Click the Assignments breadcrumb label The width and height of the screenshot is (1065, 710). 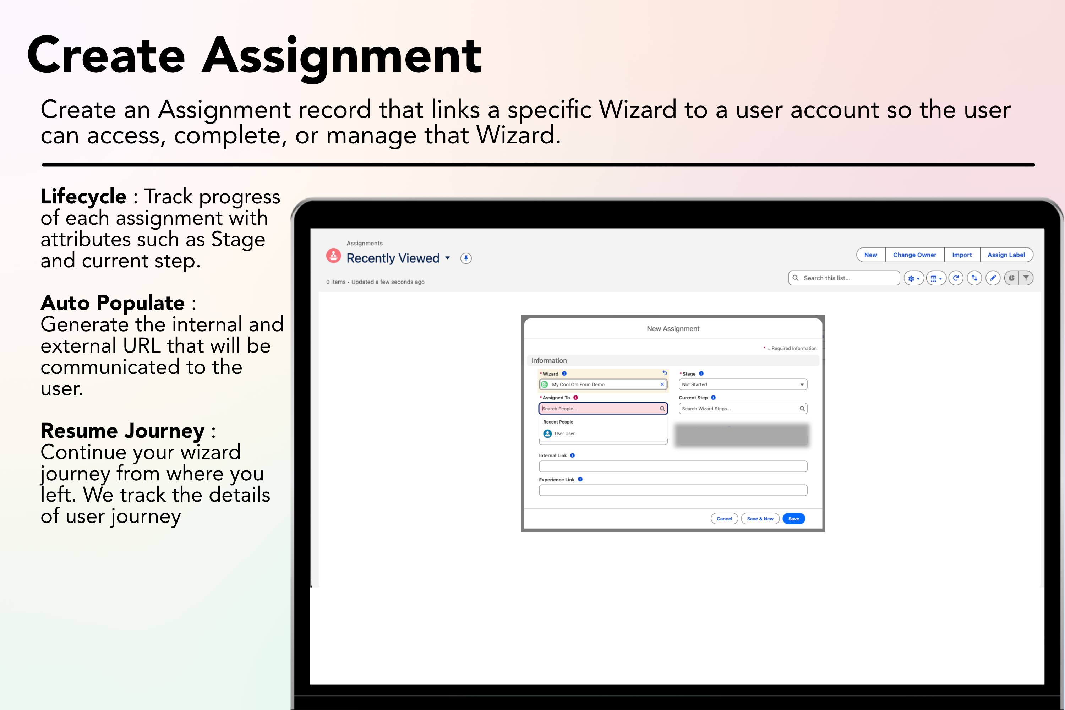365,243
